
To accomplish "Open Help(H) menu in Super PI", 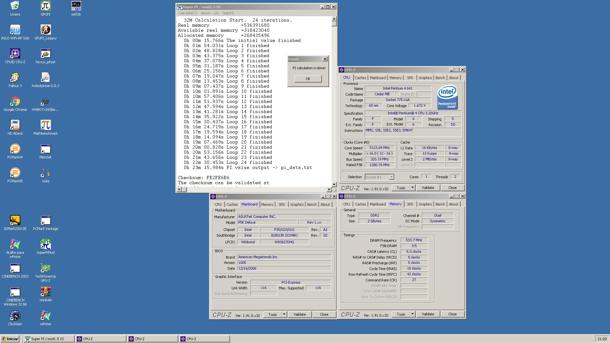I will pos(228,13).
